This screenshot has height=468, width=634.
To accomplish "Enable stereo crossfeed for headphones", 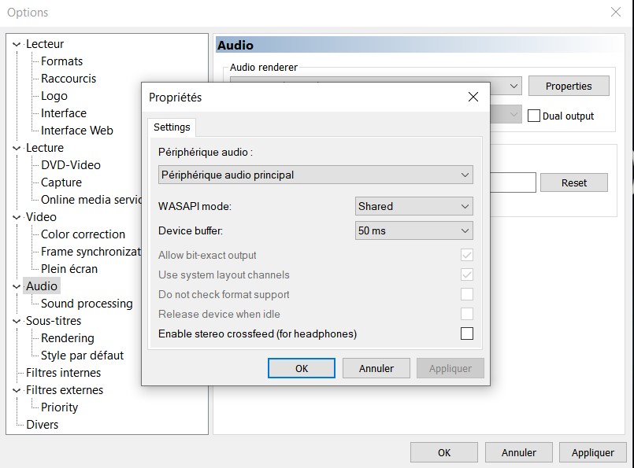I will 466,333.
